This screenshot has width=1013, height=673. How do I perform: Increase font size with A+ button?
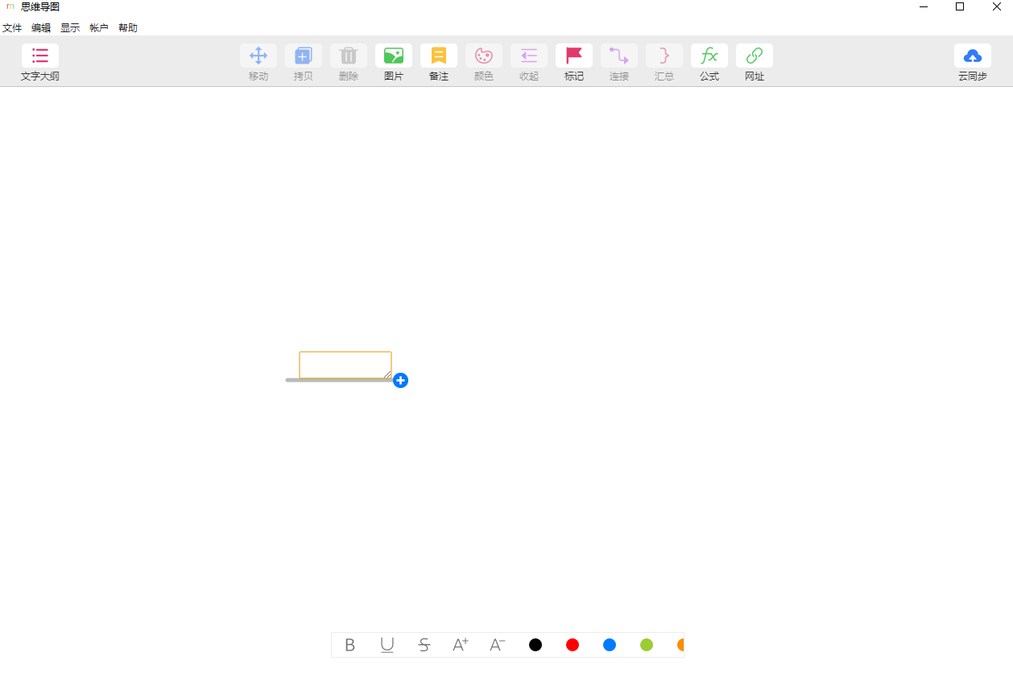pyautogui.click(x=461, y=645)
